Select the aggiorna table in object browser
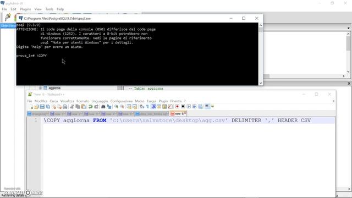The image size is (352, 198). point(54,88)
